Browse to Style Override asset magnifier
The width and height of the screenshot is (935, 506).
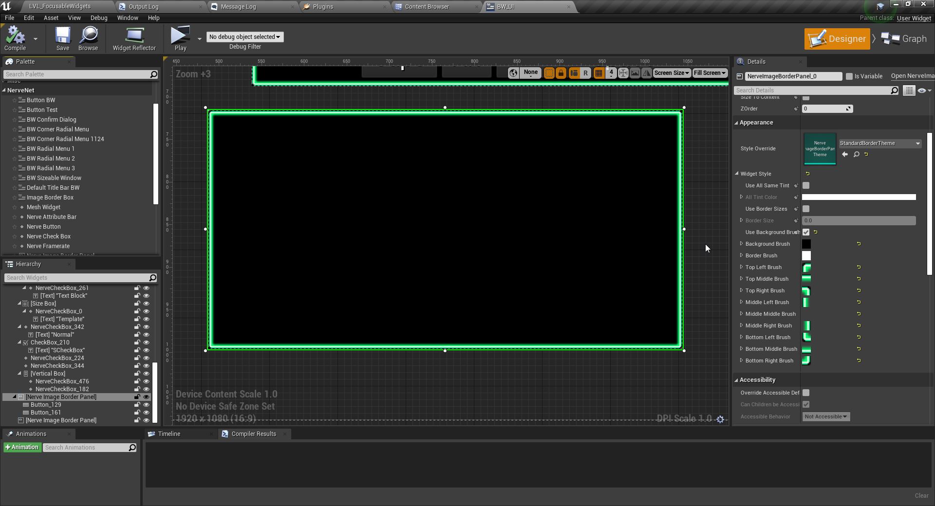tap(856, 154)
